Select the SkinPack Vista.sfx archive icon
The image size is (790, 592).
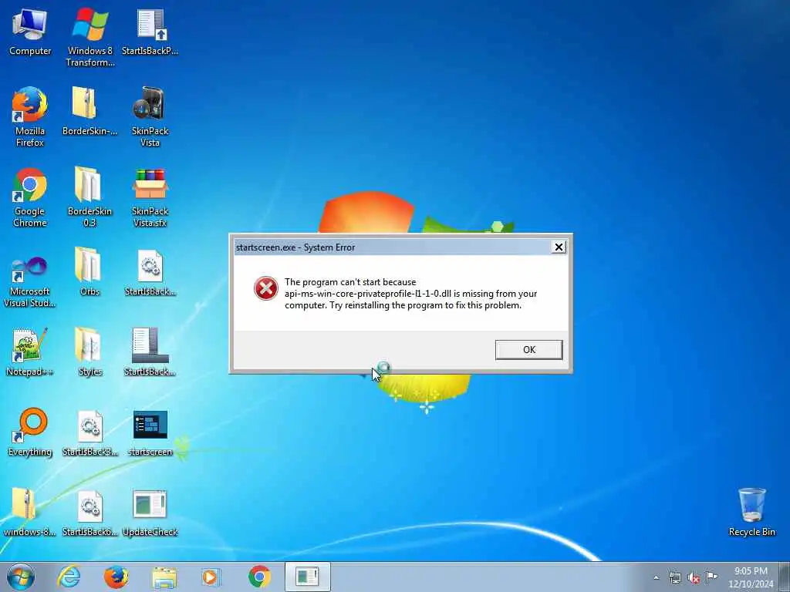coord(150,198)
